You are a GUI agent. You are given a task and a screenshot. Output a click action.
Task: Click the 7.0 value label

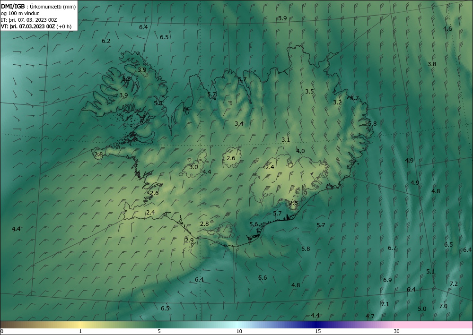click(443, 306)
